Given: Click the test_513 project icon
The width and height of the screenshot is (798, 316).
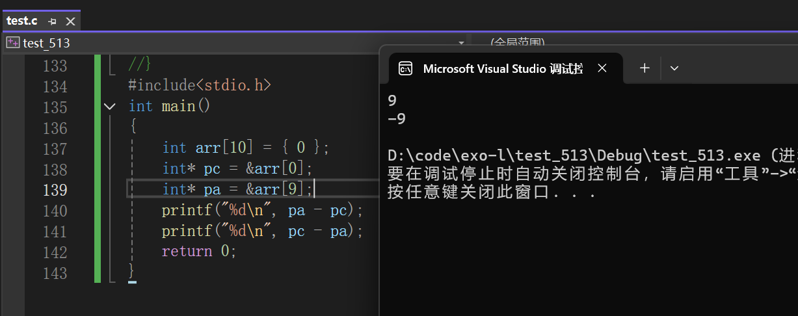Looking at the screenshot, I should click(13, 43).
